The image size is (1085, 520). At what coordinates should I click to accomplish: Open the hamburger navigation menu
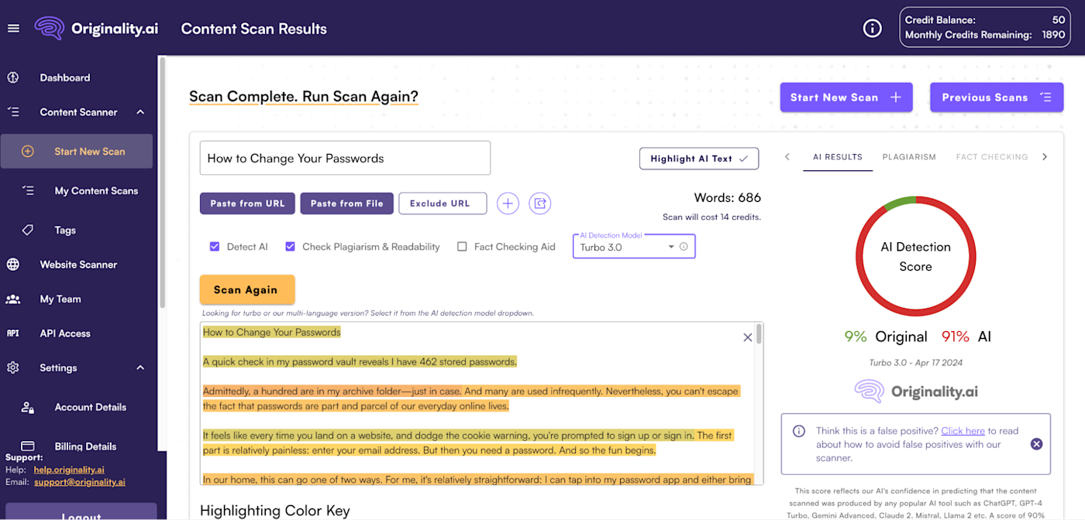[x=13, y=28]
